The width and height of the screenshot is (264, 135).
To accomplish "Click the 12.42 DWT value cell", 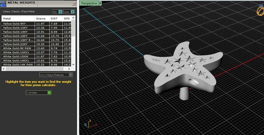I will pyautogui.click(x=56, y=44).
